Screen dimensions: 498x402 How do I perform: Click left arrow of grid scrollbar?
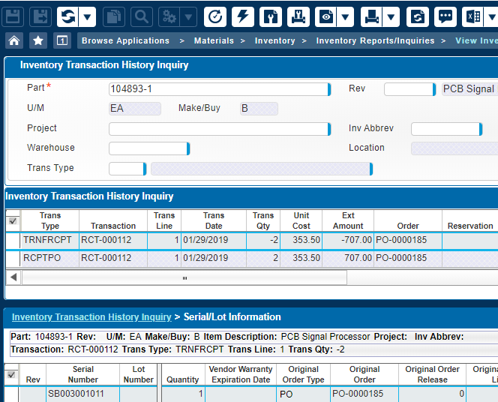coord(13,277)
